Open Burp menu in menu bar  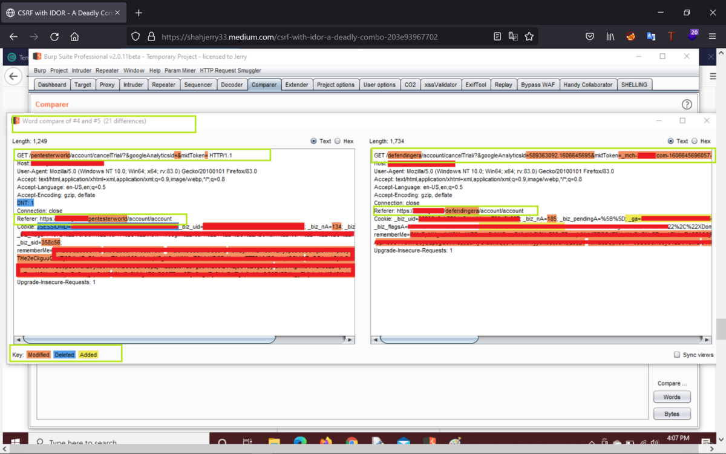(x=40, y=71)
